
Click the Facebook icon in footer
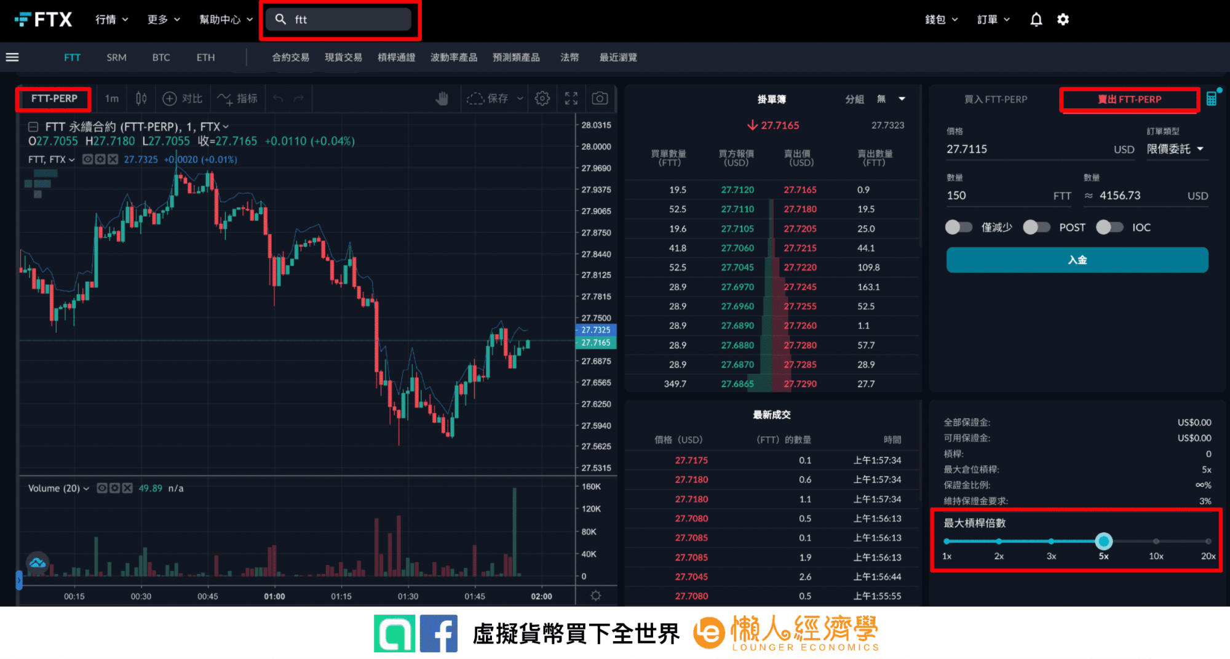point(438,633)
